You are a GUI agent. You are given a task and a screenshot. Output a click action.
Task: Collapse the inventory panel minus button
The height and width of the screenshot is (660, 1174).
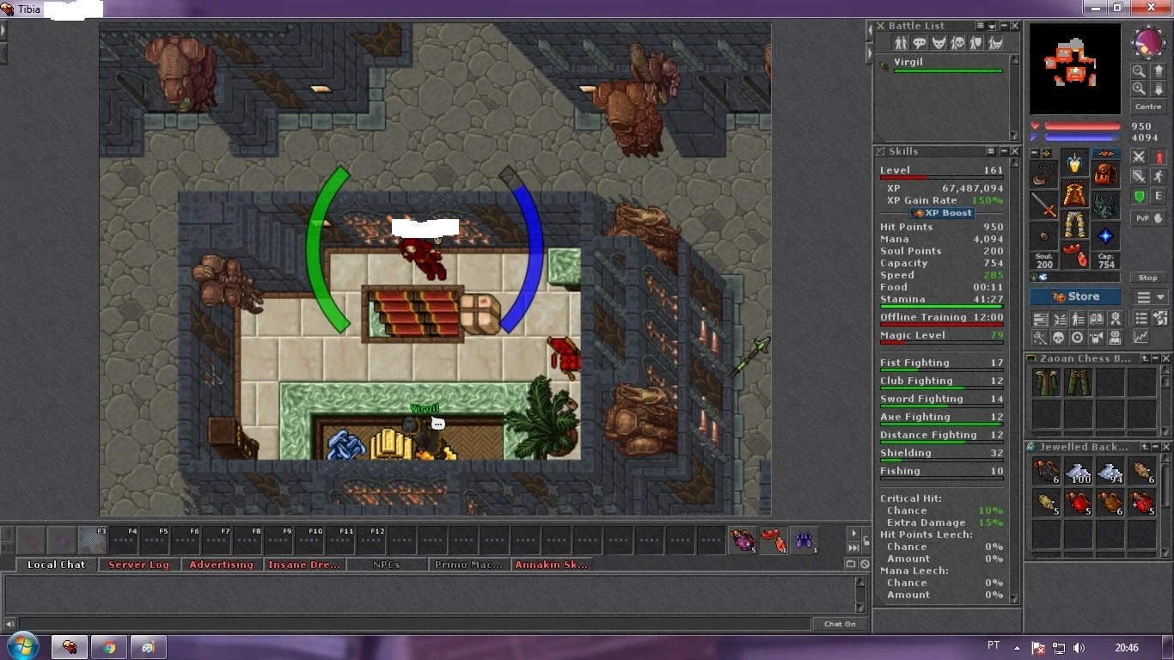point(1035,153)
